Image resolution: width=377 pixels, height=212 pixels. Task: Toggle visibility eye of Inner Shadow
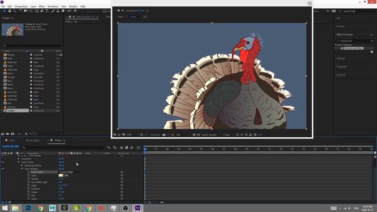[x=2, y=169]
